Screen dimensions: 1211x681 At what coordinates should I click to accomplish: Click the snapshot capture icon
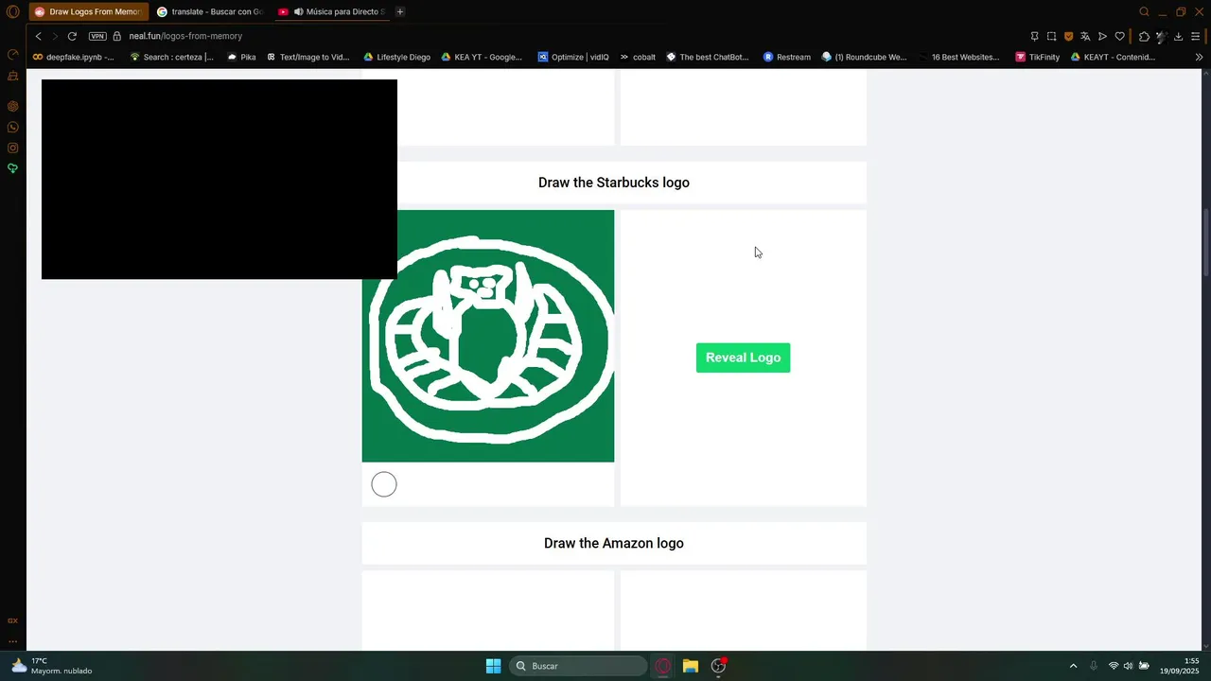[x=1051, y=36]
